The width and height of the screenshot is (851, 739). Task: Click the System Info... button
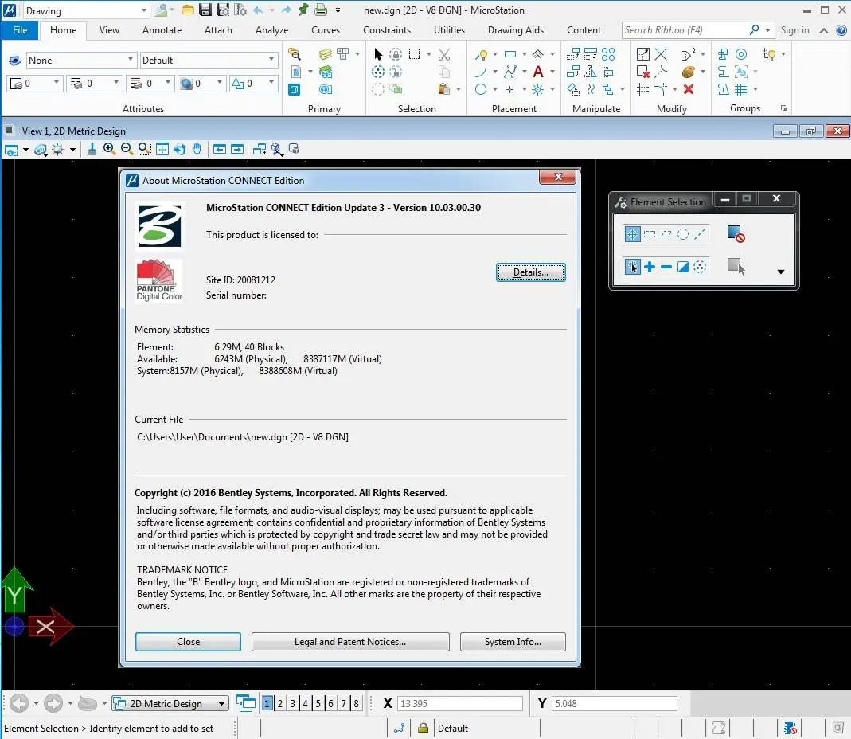[x=513, y=641]
